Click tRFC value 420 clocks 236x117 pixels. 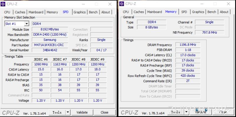point(188,75)
